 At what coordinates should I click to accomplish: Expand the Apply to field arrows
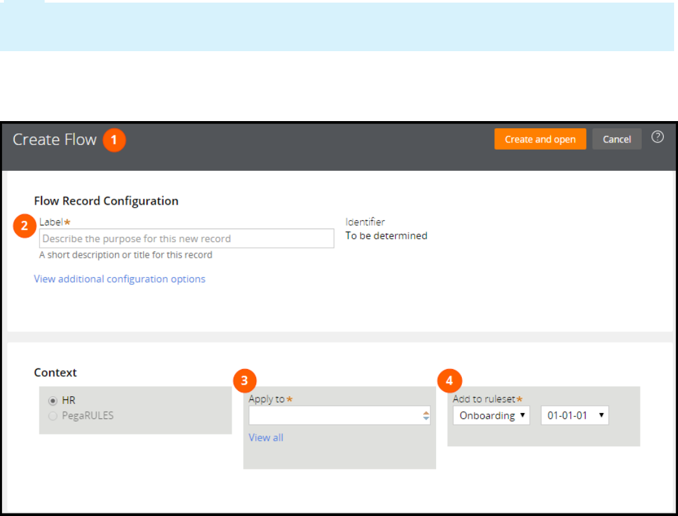pyautogui.click(x=426, y=416)
